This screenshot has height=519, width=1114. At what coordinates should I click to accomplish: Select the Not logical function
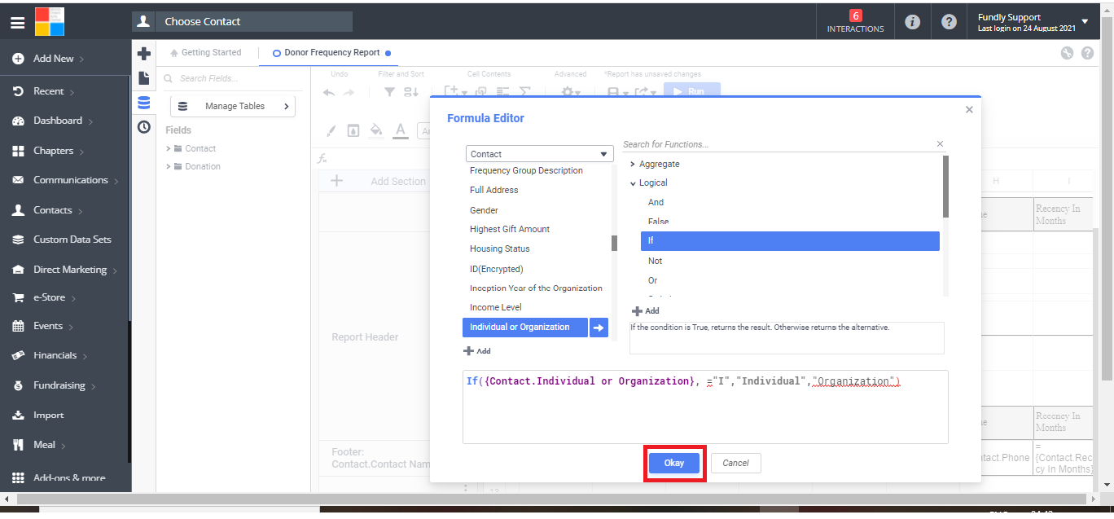pyautogui.click(x=655, y=261)
